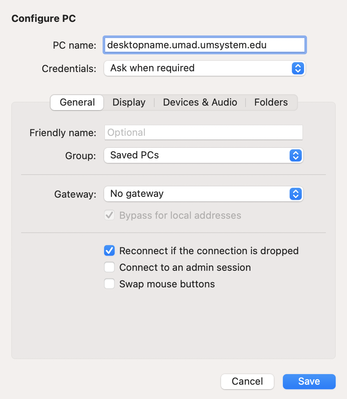Toggle Bypass for local addresses
Screen dimensions: 347x399
pyautogui.click(x=109, y=215)
